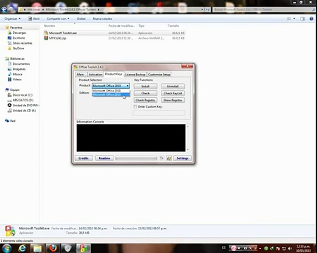Click the Windows flag icon beside Settings
The image size is (317, 253).
[x=169, y=158]
